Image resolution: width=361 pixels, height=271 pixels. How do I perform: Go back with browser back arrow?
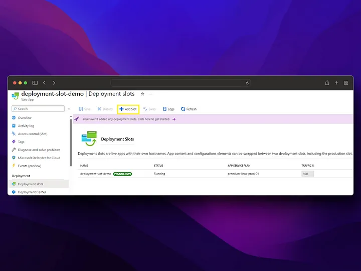(x=45, y=83)
